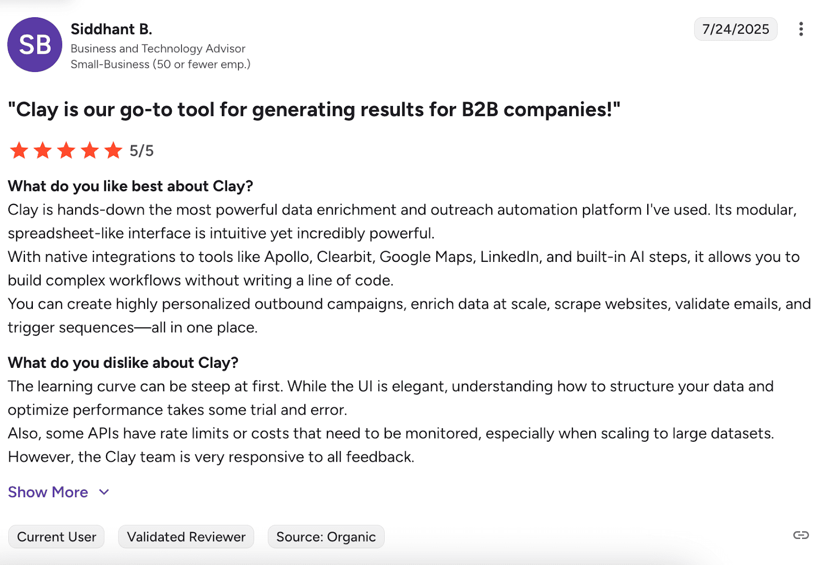Click the 5/5 rating score
The width and height of the screenshot is (835, 565).
tap(141, 151)
